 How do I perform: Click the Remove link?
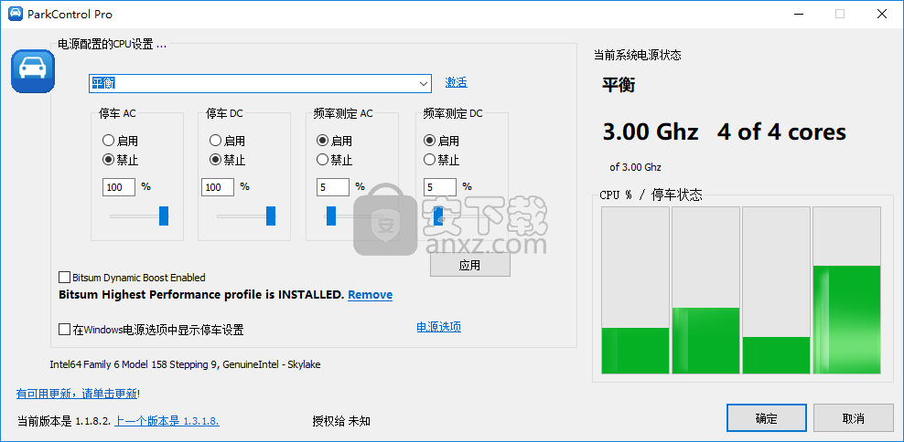tap(371, 295)
